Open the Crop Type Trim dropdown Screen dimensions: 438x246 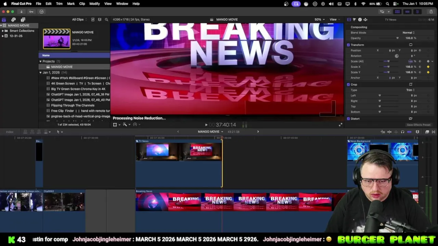tap(410, 90)
